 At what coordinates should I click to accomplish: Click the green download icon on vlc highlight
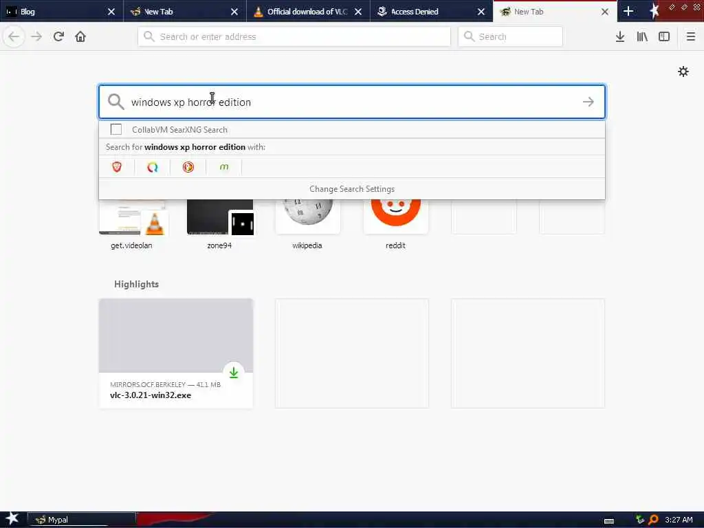pyautogui.click(x=234, y=373)
